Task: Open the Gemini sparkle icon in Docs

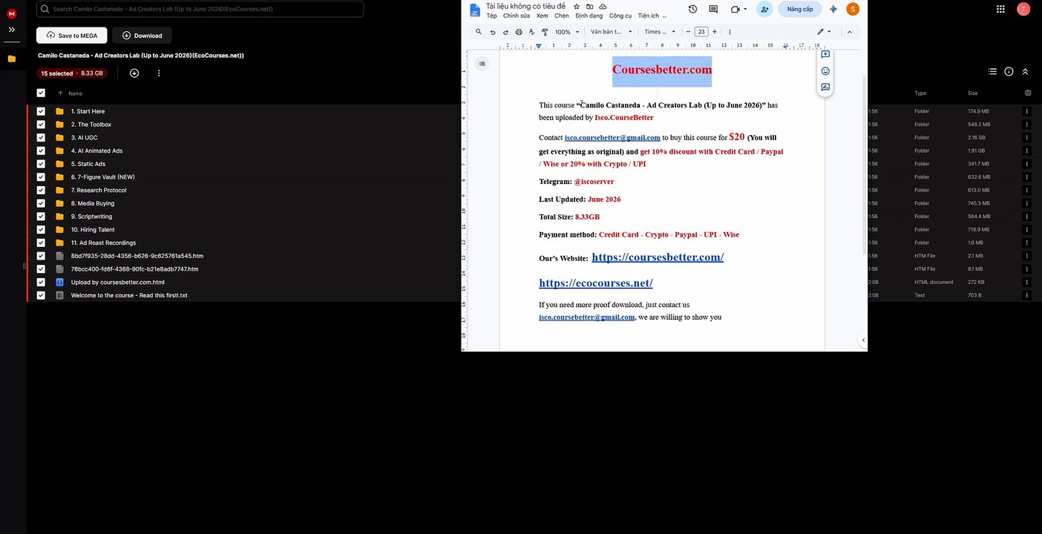Action: point(833,9)
